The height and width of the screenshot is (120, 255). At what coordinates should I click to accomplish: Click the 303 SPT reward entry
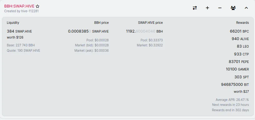pos(242,77)
